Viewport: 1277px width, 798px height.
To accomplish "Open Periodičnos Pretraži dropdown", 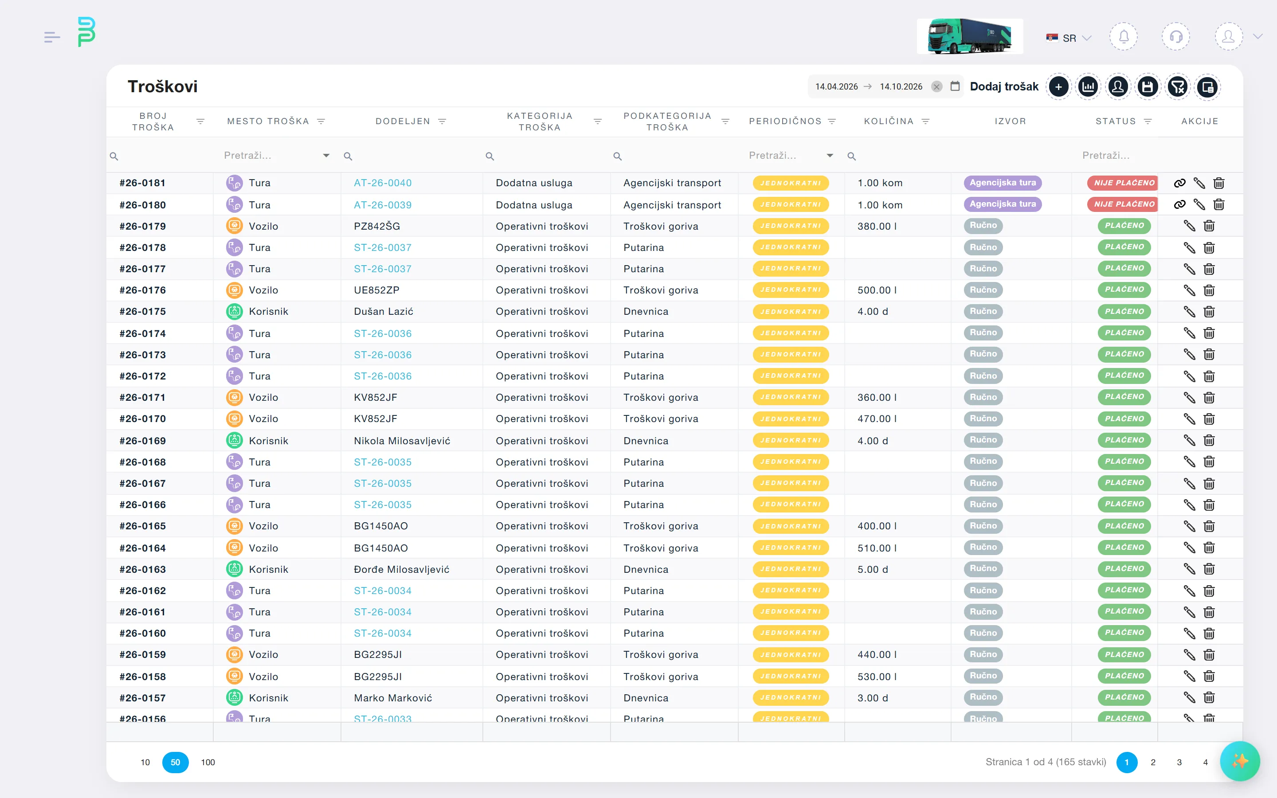I will pos(791,156).
